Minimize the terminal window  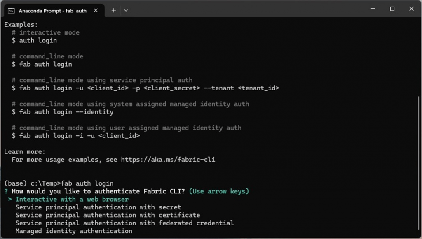[373, 9]
